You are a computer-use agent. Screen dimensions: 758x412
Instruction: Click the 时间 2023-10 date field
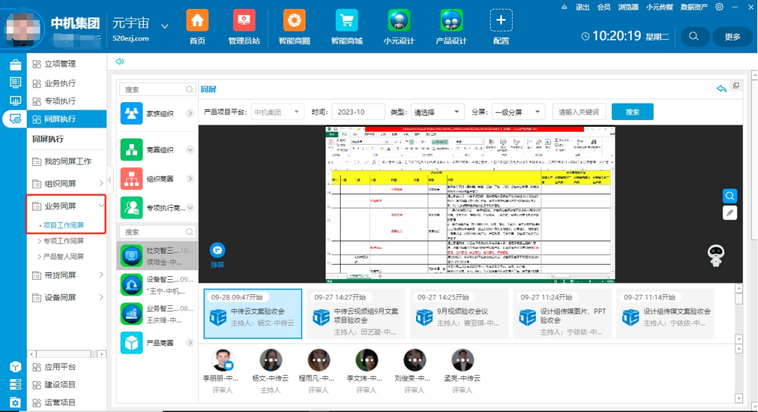[358, 112]
